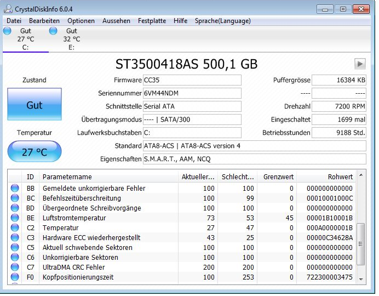Go to next disk with arrow button
This screenshot has width=379, height=296.
(x=360, y=64)
